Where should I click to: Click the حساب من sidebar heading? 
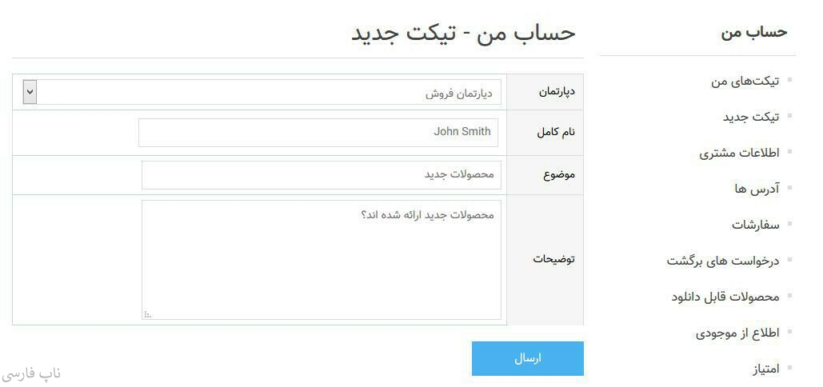[x=753, y=32]
